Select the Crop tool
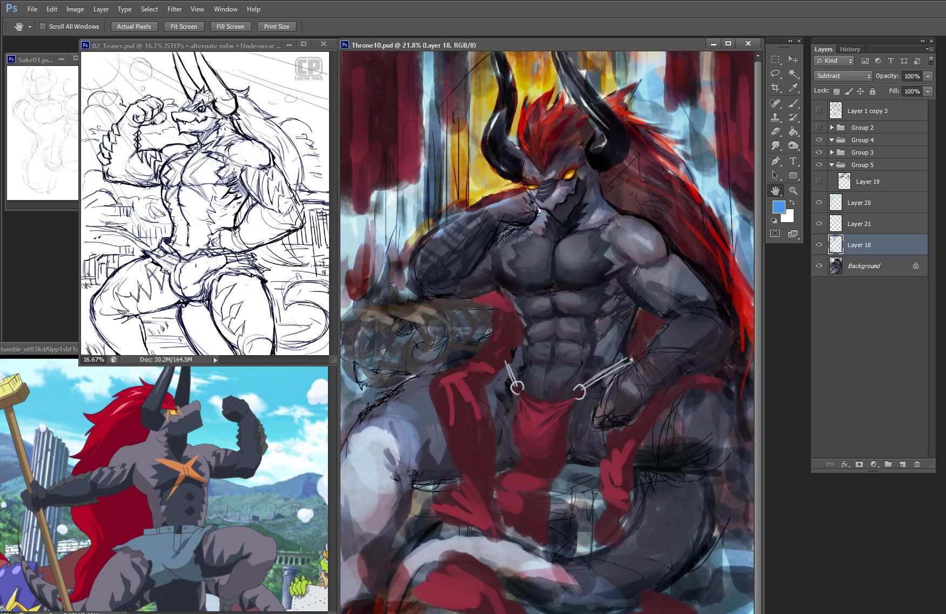 [x=775, y=88]
